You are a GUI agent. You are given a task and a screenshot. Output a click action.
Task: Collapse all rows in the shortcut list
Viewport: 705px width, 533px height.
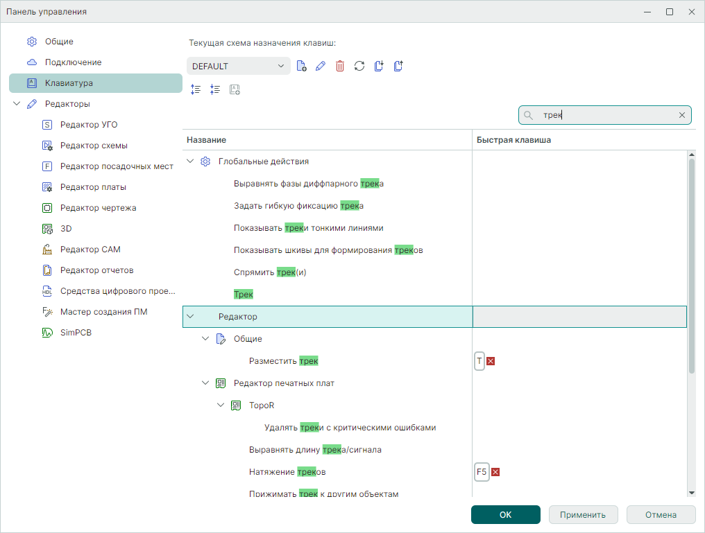click(x=215, y=89)
